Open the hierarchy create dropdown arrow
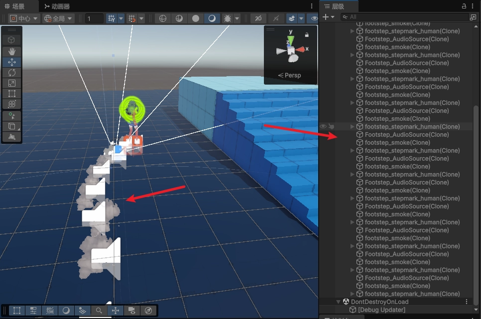This screenshot has width=481, height=319. click(333, 17)
